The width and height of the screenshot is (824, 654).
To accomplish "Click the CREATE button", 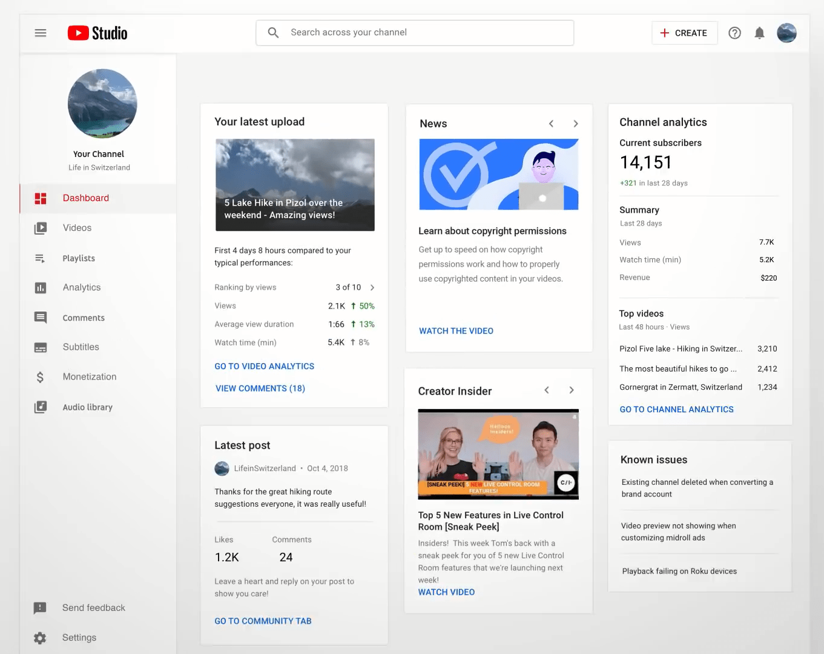I will click(685, 33).
